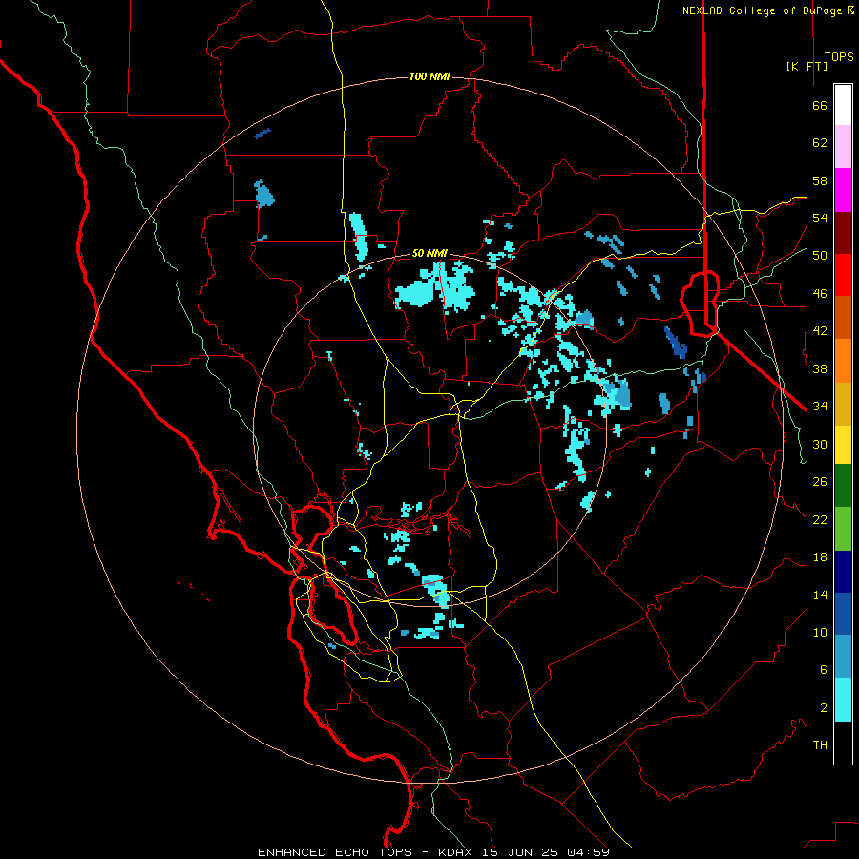Click the legend value '54'
Screen dimensions: 859x859
[x=820, y=218]
